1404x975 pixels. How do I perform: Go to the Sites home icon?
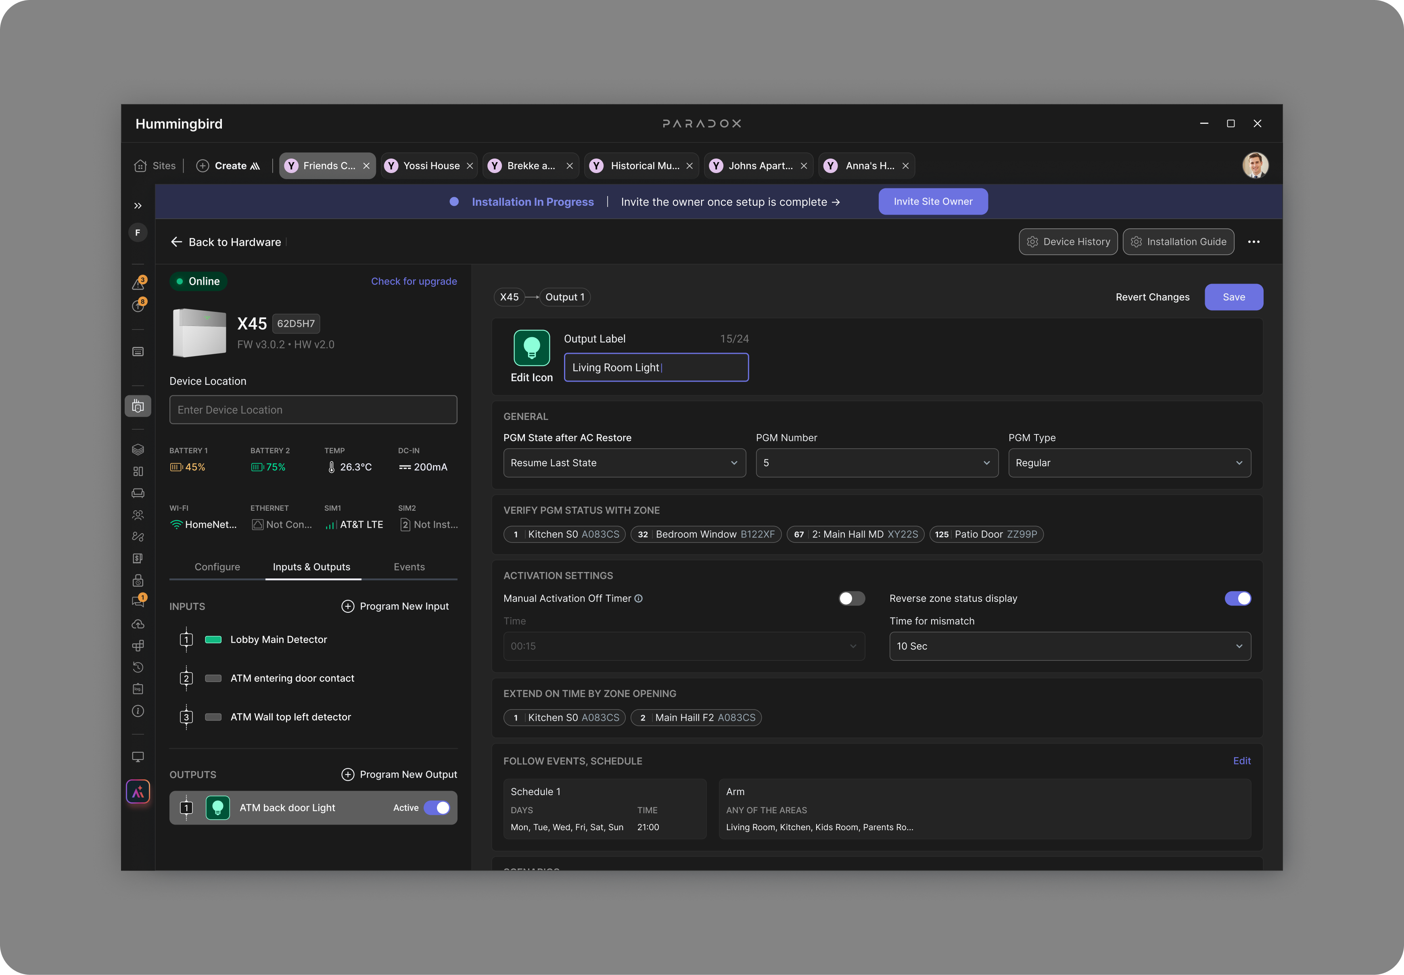(x=140, y=165)
